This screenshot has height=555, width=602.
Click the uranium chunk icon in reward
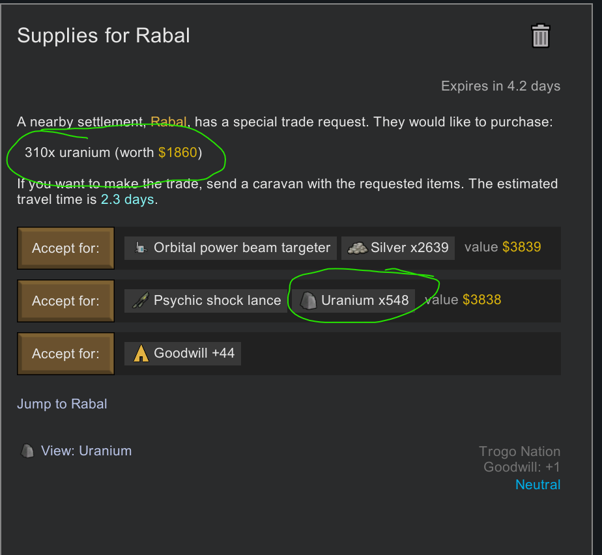point(308,300)
